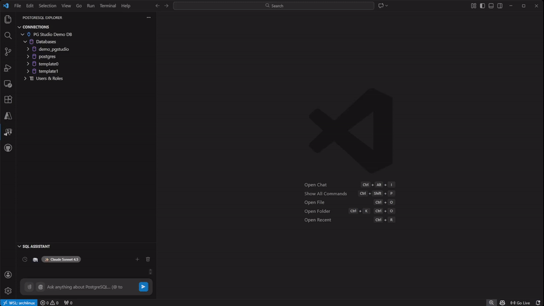Toggle the bottom Panel visibility
544x306 pixels.
tap(491, 5)
